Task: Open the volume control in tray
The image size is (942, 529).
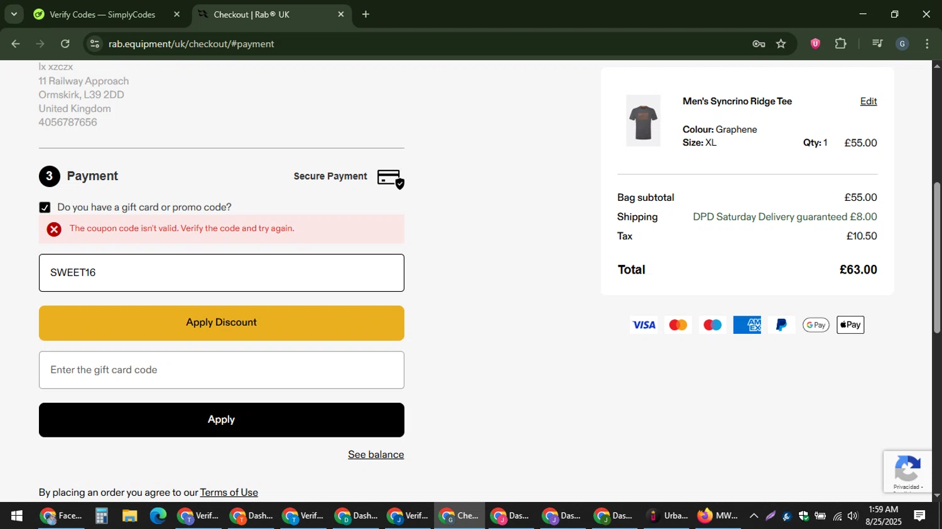Action: (x=852, y=516)
